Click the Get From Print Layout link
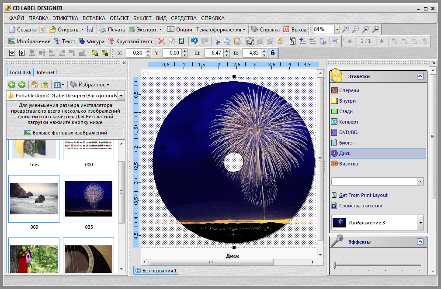This screenshot has height=289, width=441. click(x=363, y=195)
